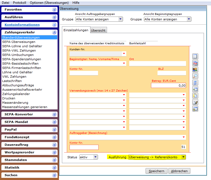Image resolution: width=211 pixels, height=180 pixels.
Task: Open Lastschriften entry
Action: (12, 81)
